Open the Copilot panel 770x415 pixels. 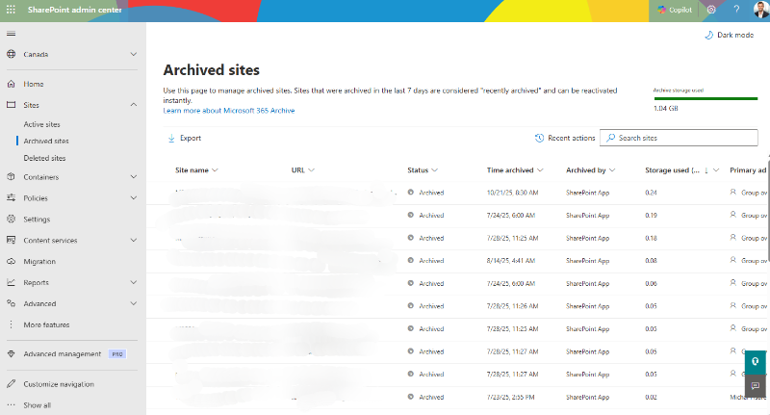tap(676, 9)
